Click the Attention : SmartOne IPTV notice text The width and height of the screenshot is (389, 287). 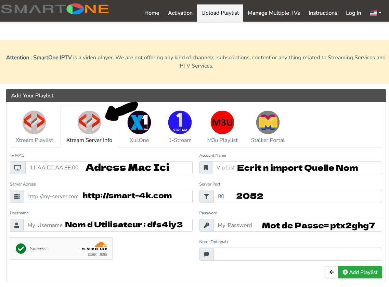(39, 58)
